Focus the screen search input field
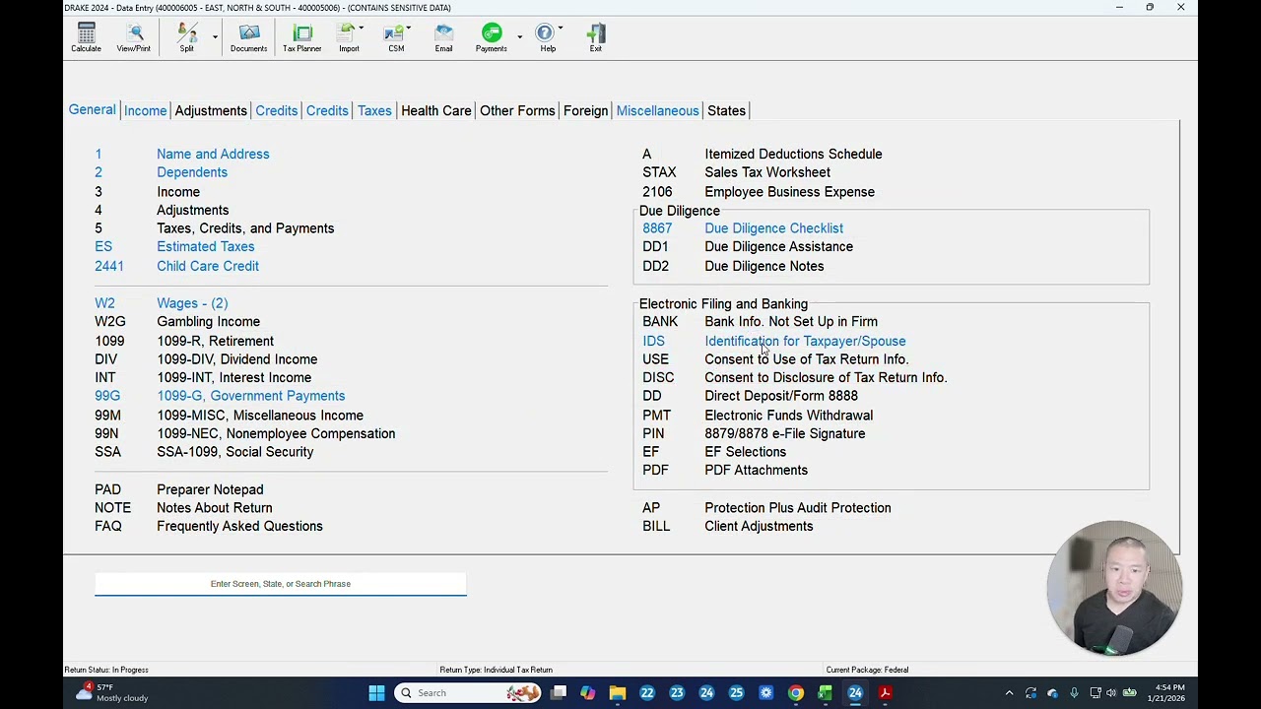1261x709 pixels. pyautogui.click(x=280, y=584)
